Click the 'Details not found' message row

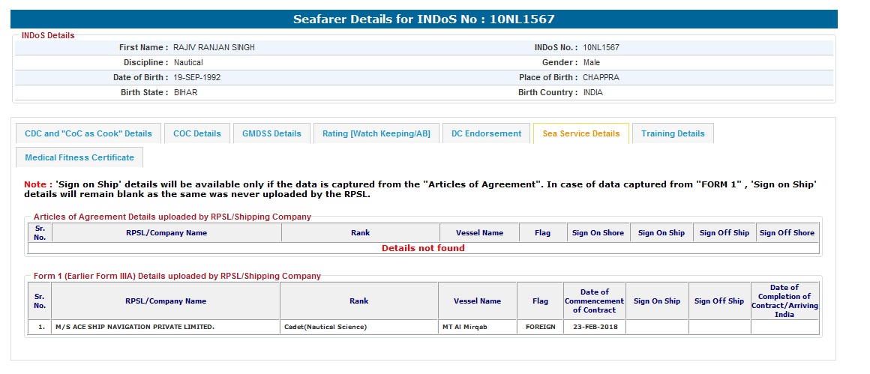[x=423, y=248]
